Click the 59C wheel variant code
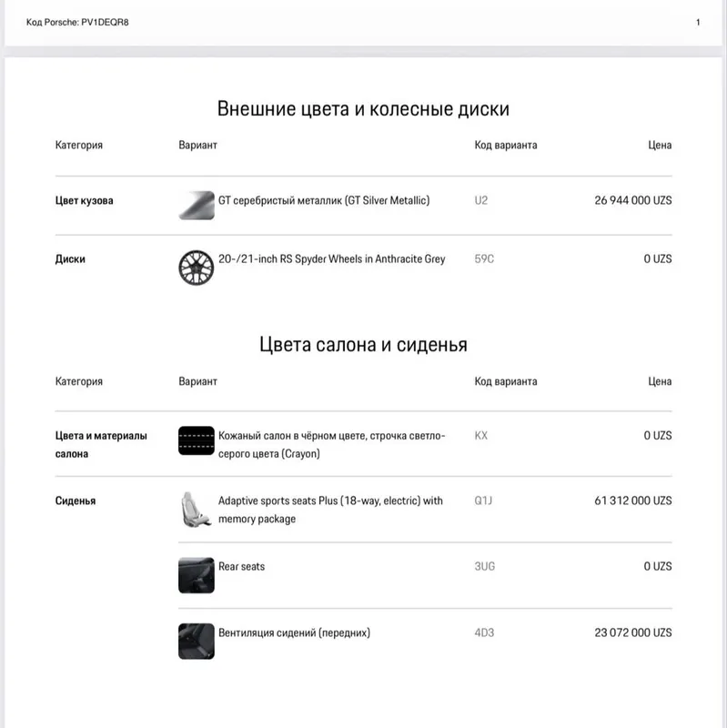 484,259
